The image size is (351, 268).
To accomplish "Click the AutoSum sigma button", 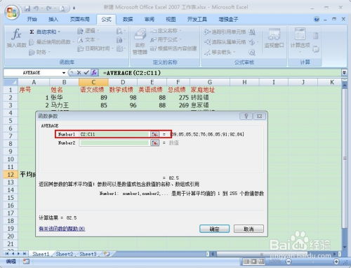I will [45, 32].
